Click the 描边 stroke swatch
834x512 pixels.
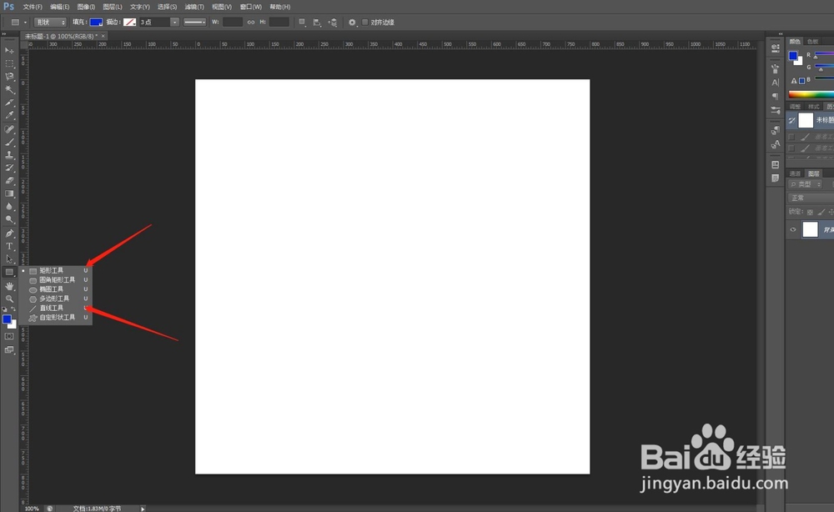[x=129, y=23]
